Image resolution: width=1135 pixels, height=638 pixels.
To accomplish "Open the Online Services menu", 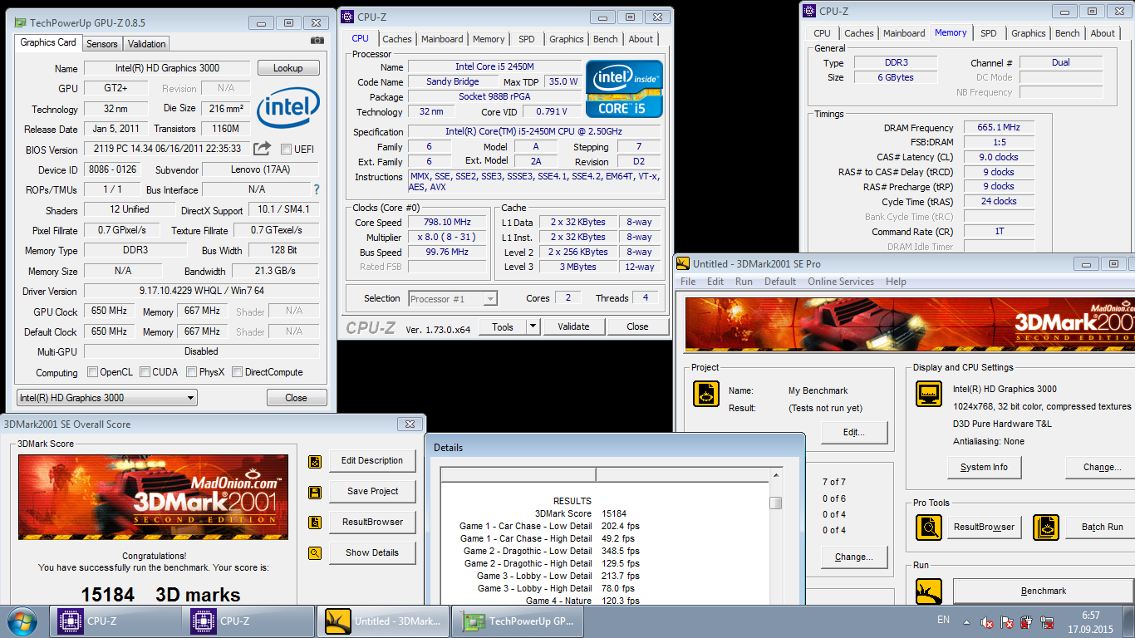I will tap(841, 282).
